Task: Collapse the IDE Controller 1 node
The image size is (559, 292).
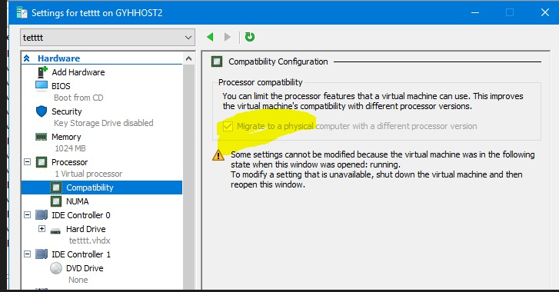Action: [x=28, y=254]
